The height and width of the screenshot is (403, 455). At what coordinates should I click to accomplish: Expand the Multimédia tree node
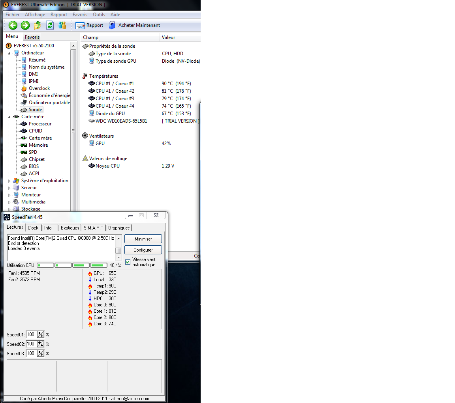point(9,202)
